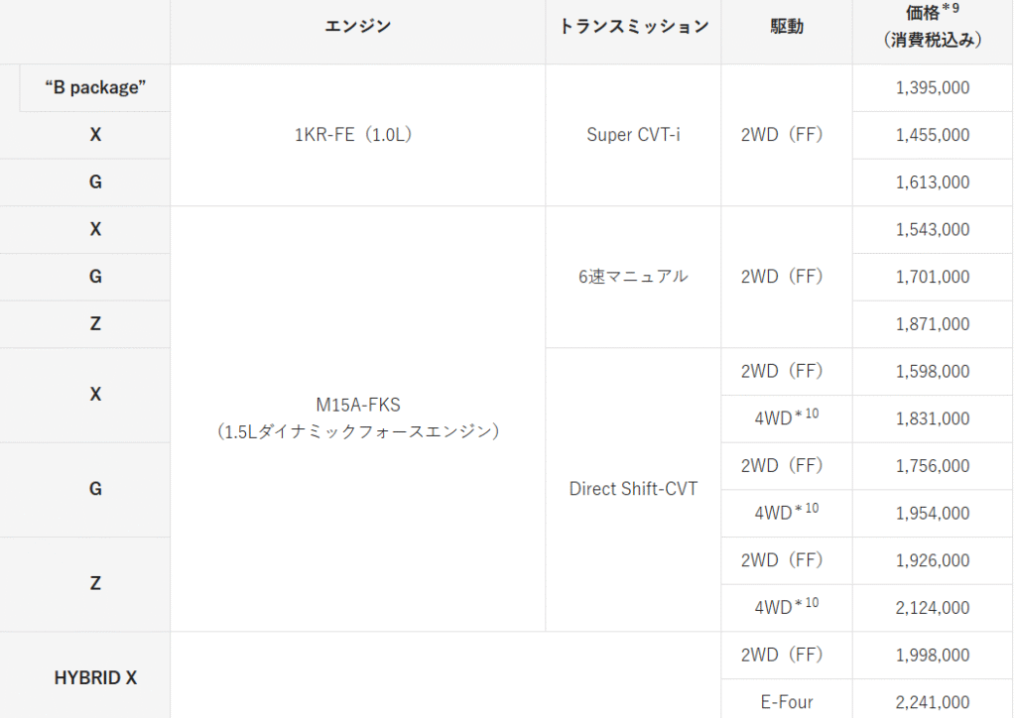The height and width of the screenshot is (718, 1016).
Task: Click the HYBRID X grade label
Action: coord(95,678)
